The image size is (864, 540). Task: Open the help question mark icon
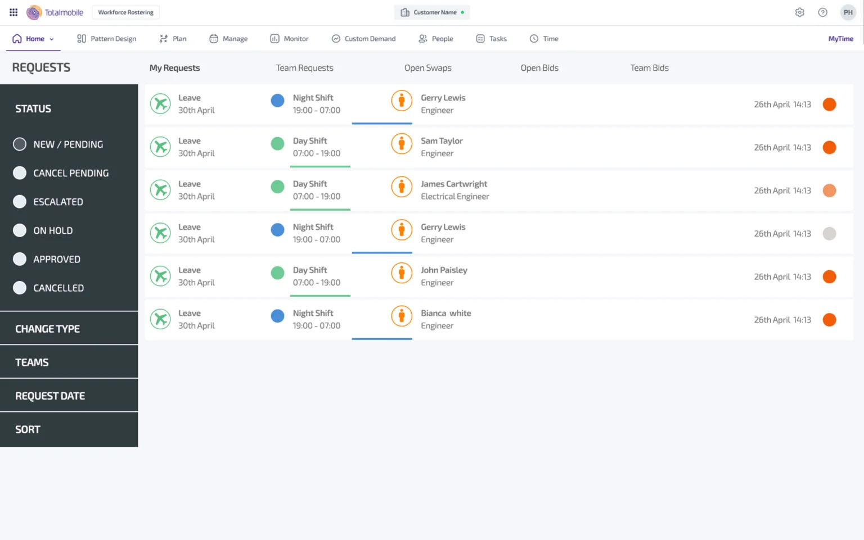[822, 12]
